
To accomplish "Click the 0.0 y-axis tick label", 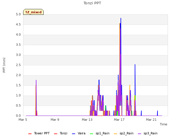I will tap(18, 116).
